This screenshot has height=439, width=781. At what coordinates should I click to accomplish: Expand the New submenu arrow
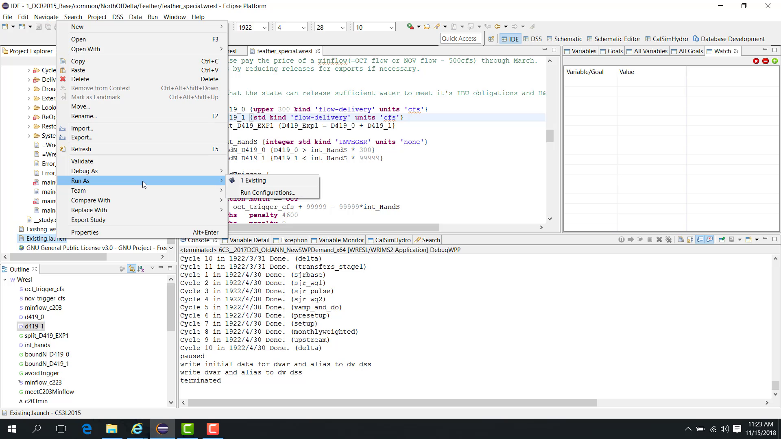click(221, 27)
